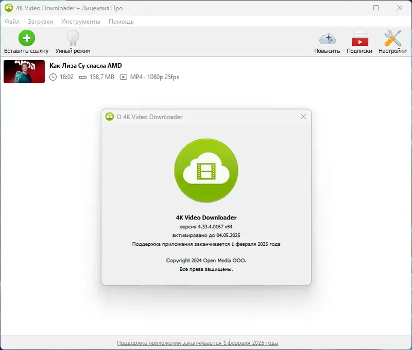
Task: Open Подписки via the red play icon
Action: pyautogui.click(x=360, y=38)
